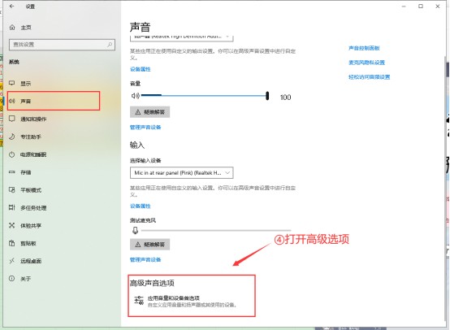Select the 剪贴板 clipboard icon
The width and height of the screenshot is (450, 330).
click(11, 243)
